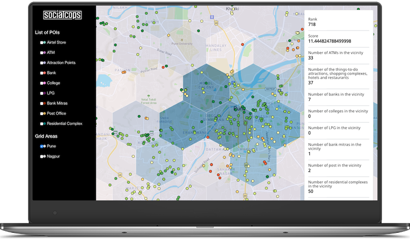Click the ERANDWANE area label

click(195, 132)
